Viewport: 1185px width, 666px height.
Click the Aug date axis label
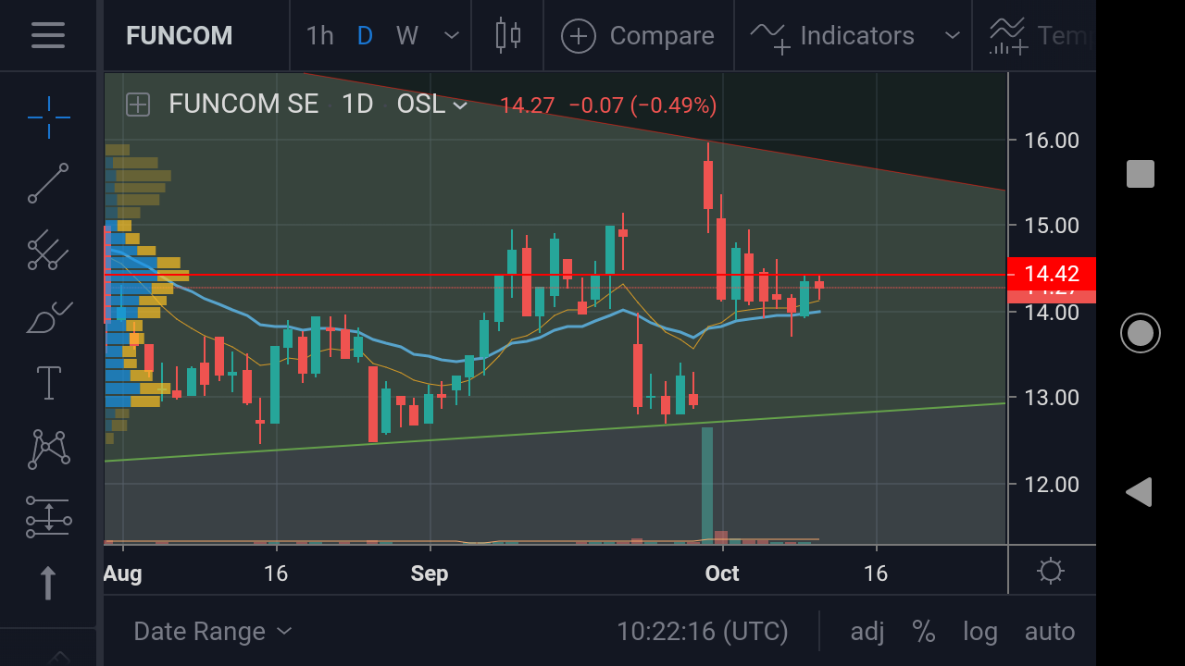[x=123, y=573]
